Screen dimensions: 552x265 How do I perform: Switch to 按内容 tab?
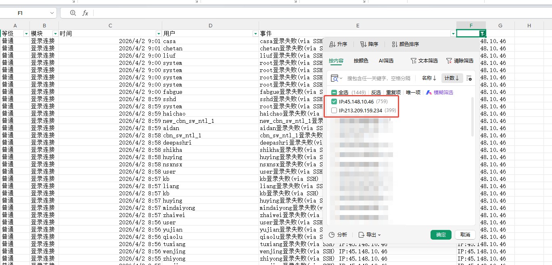[x=336, y=61]
